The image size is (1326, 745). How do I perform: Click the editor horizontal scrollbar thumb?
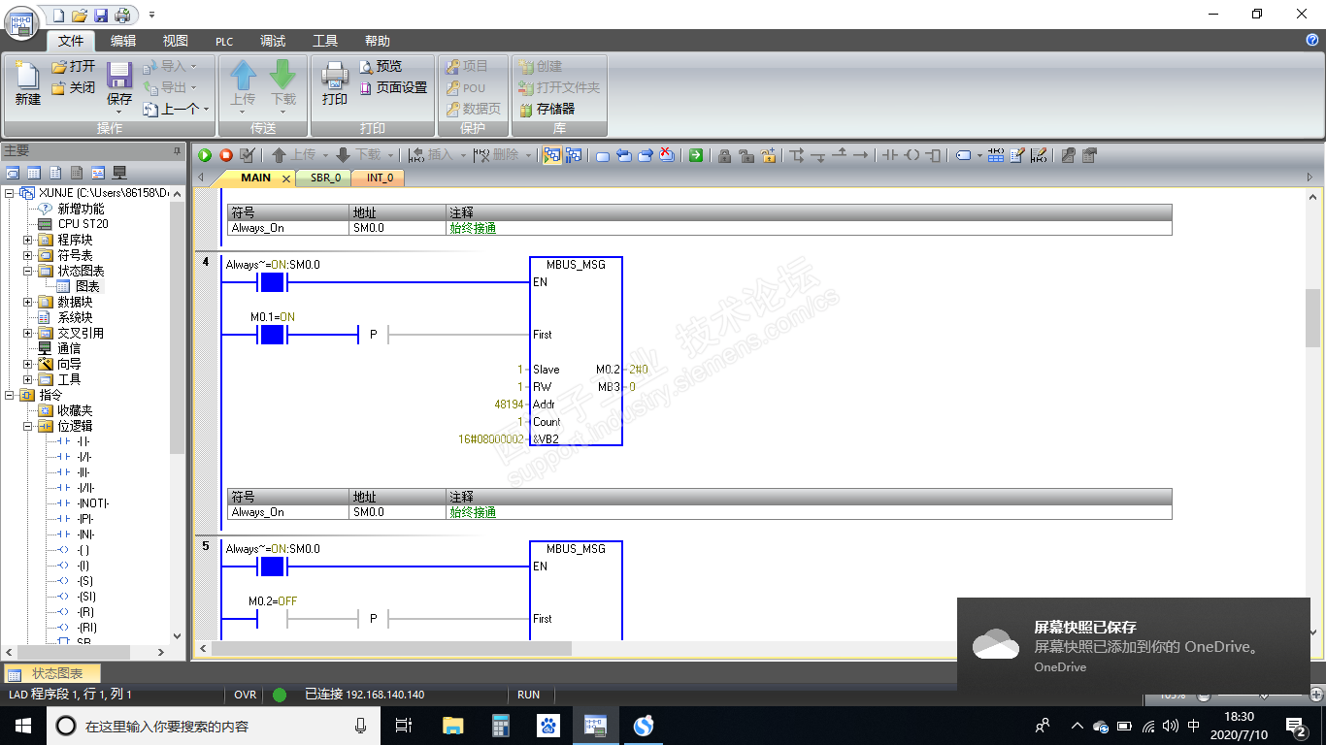(392, 648)
